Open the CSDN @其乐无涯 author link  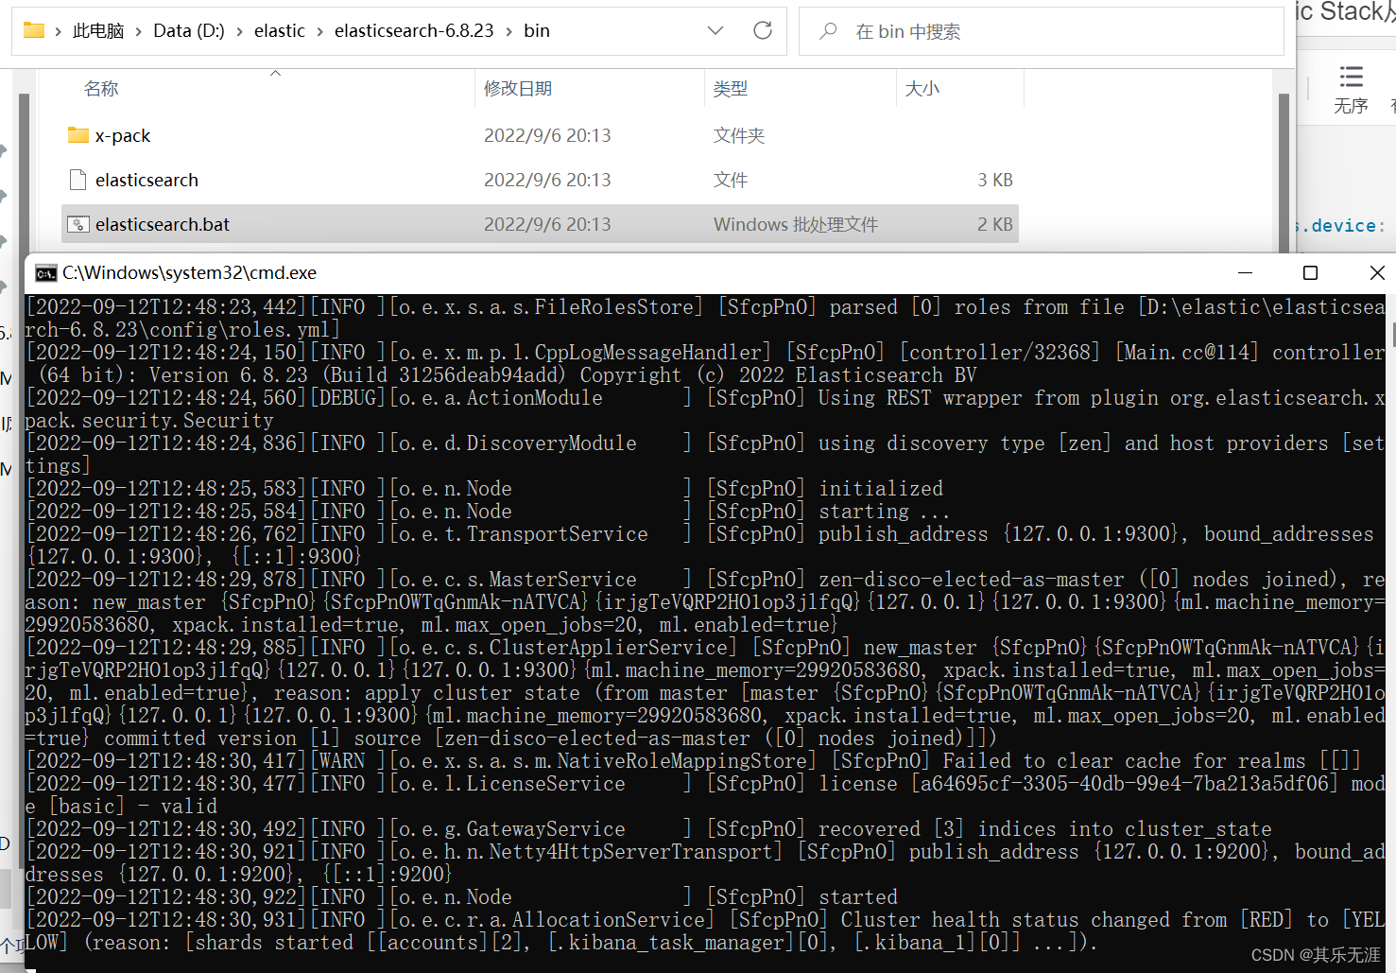(1318, 954)
